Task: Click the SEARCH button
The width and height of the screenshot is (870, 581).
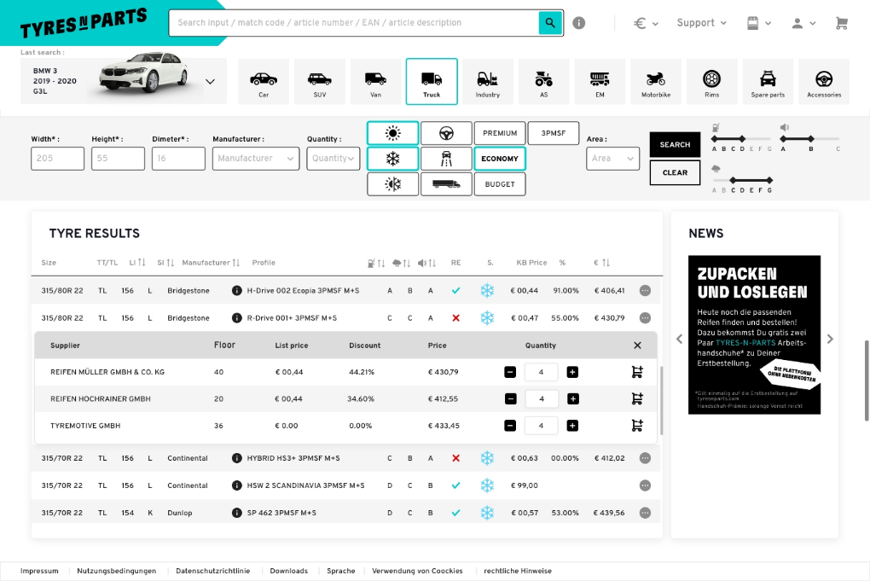Action: click(675, 145)
